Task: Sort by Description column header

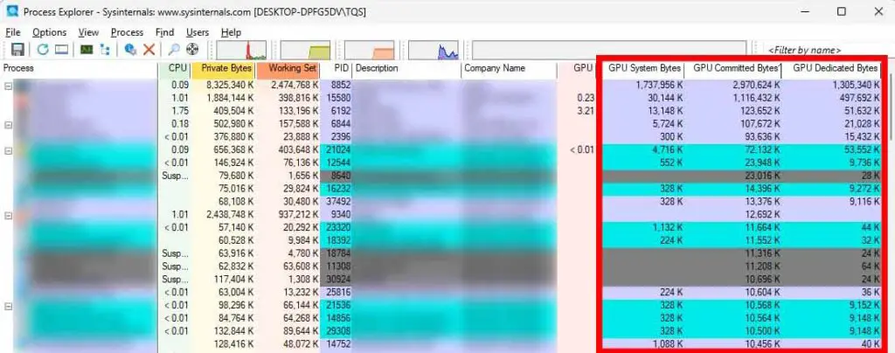Action: [406, 68]
